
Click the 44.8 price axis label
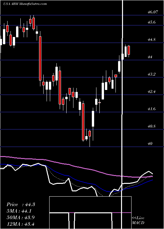[x=152, y=40]
